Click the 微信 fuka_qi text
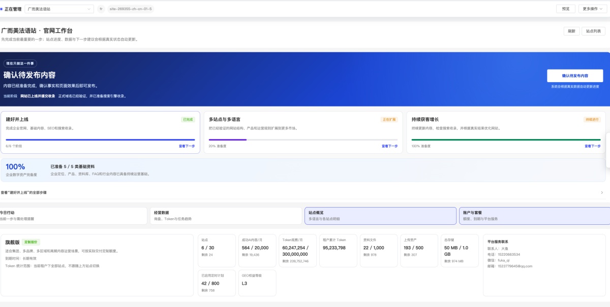The height and width of the screenshot is (307, 610). tap(499, 260)
